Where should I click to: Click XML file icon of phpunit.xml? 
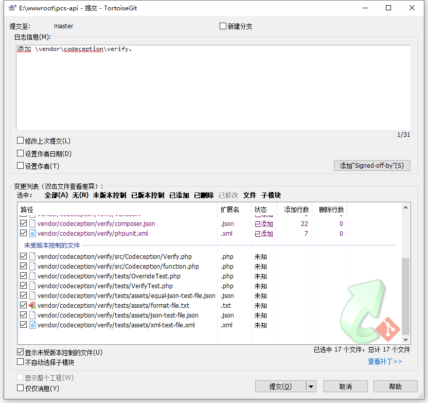[32, 234]
